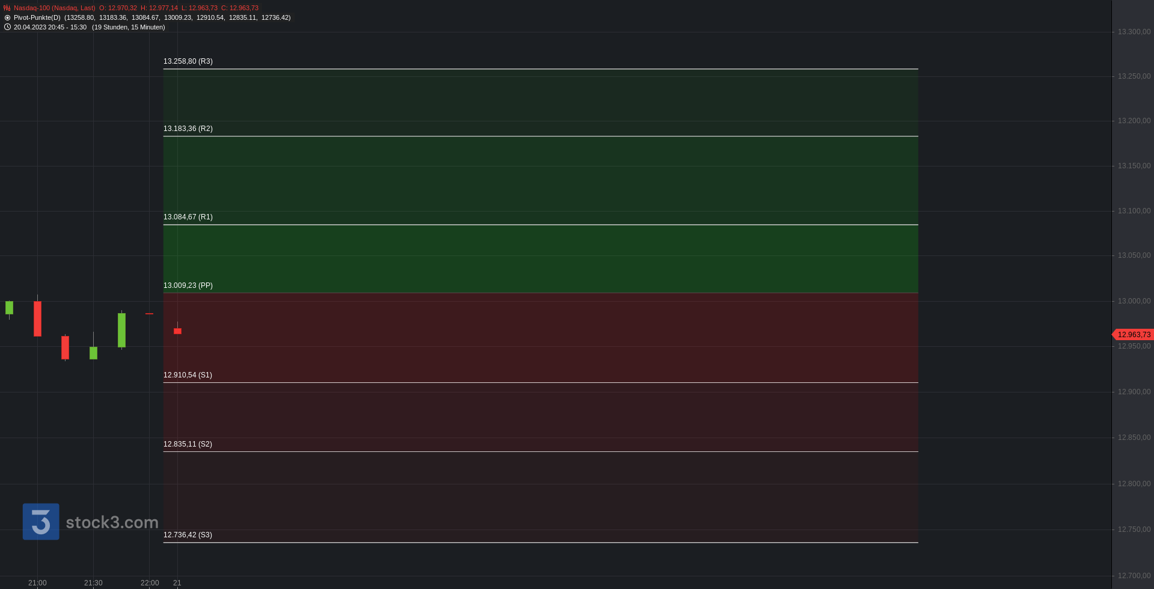Image resolution: width=1154 pixels, height=589 pixels.
Task: Click the 13.300,00 price axis label
Action: tap(1134, 32)
